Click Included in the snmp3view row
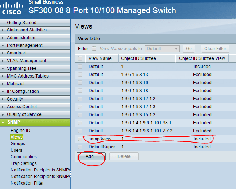236x189 pixels. point(202,139)
